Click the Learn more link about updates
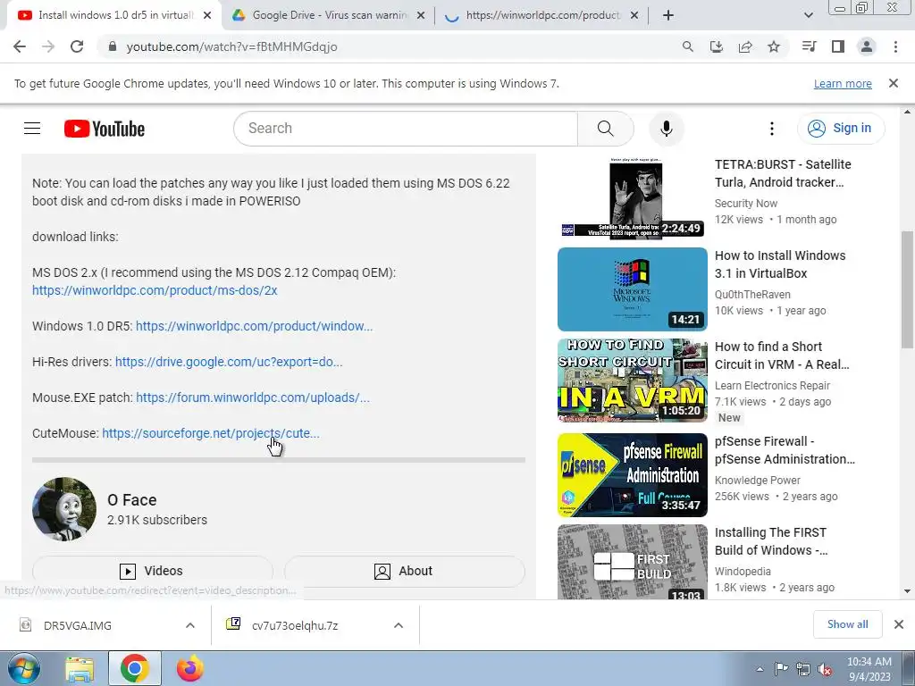The width and height of the screenshot is (915, 686). coord(843,83)
